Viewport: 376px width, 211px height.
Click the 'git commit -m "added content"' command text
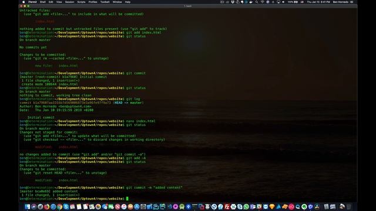154,188
